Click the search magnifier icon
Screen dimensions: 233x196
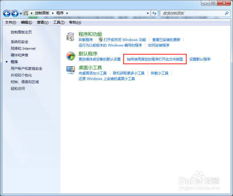[226, 13]
